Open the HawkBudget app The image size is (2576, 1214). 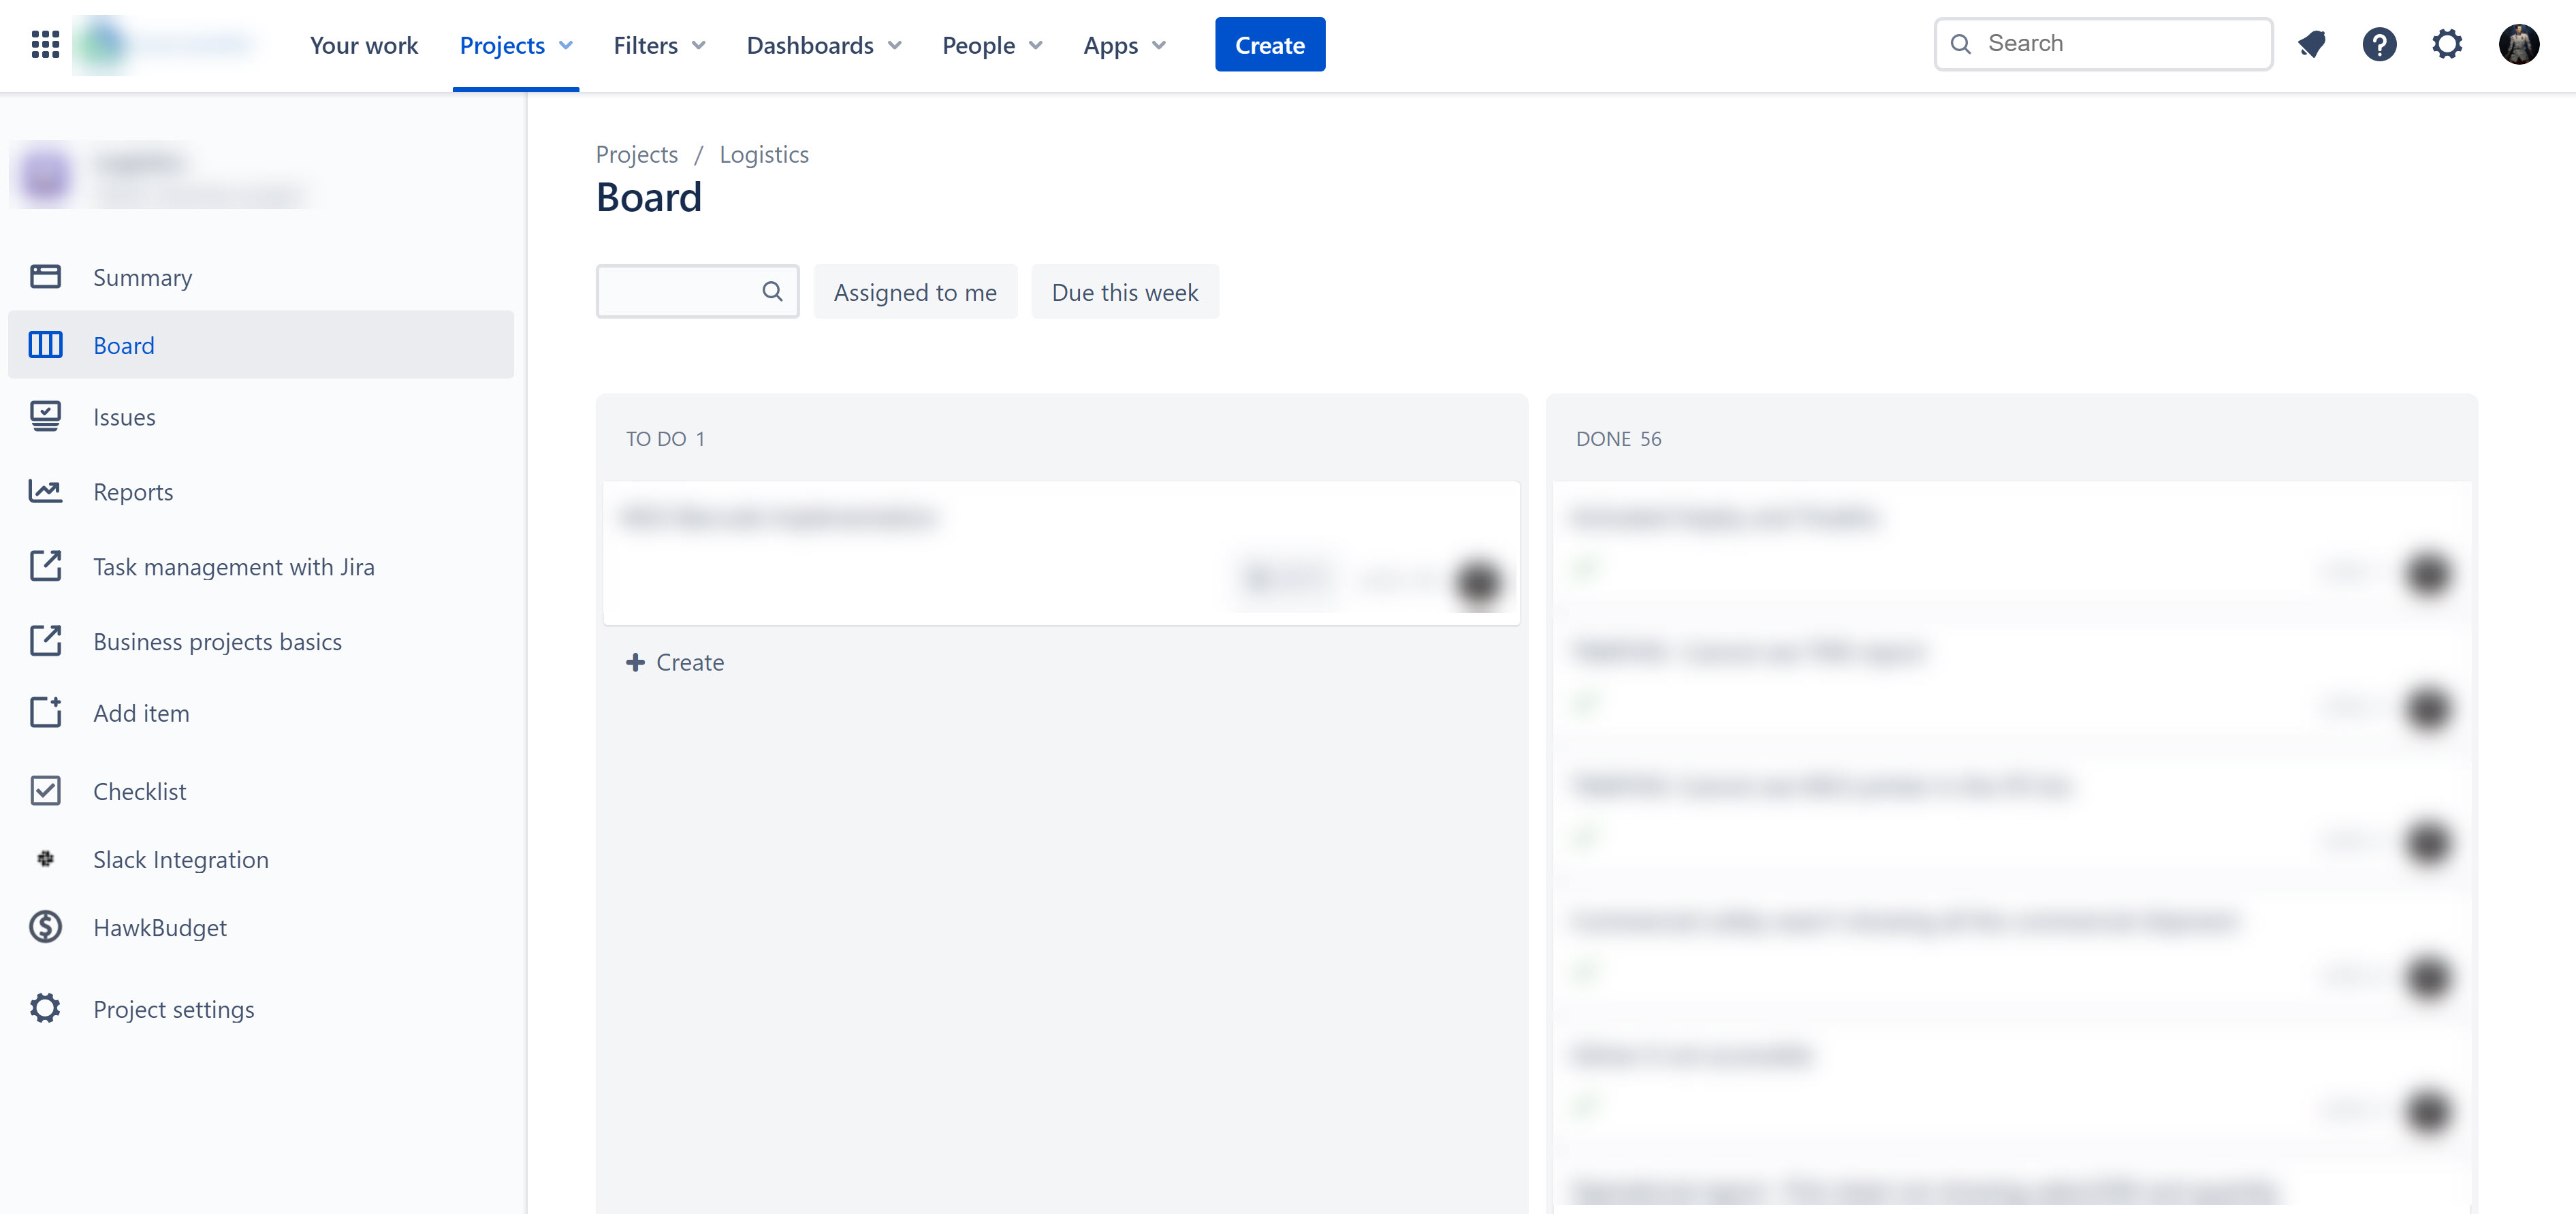click(x=160, y=927)
